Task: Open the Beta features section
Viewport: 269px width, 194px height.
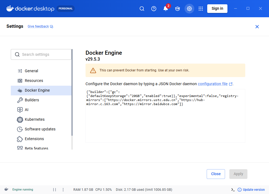Action: click(x=41, y=148)
